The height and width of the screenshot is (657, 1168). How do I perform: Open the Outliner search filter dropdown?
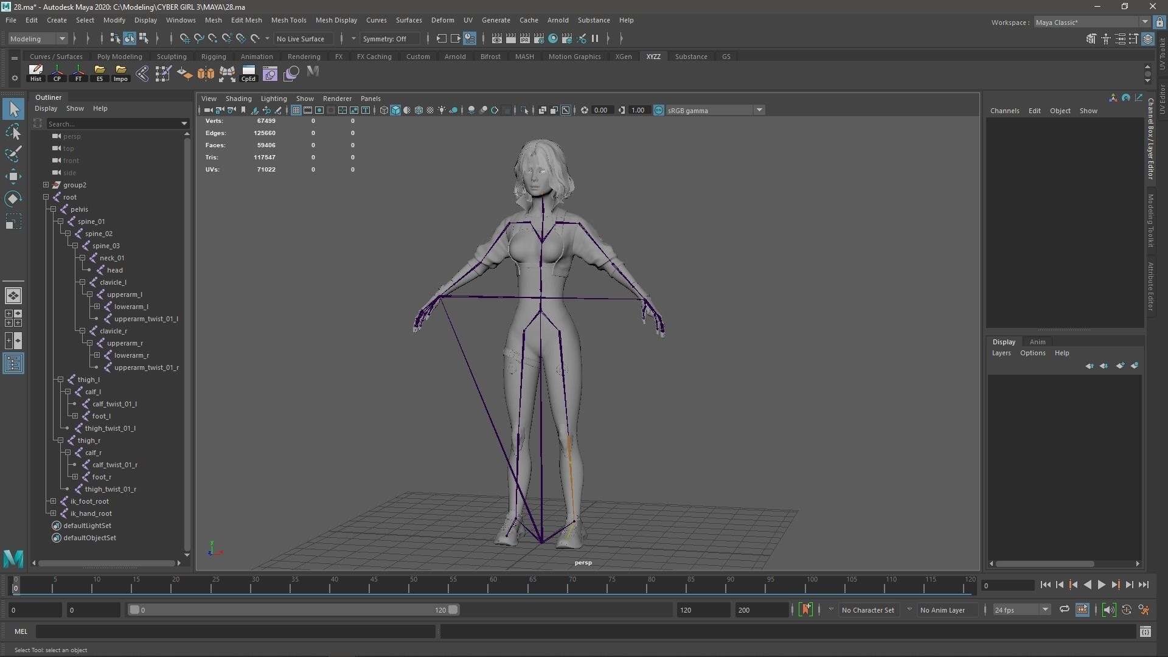tap(184, 124)
